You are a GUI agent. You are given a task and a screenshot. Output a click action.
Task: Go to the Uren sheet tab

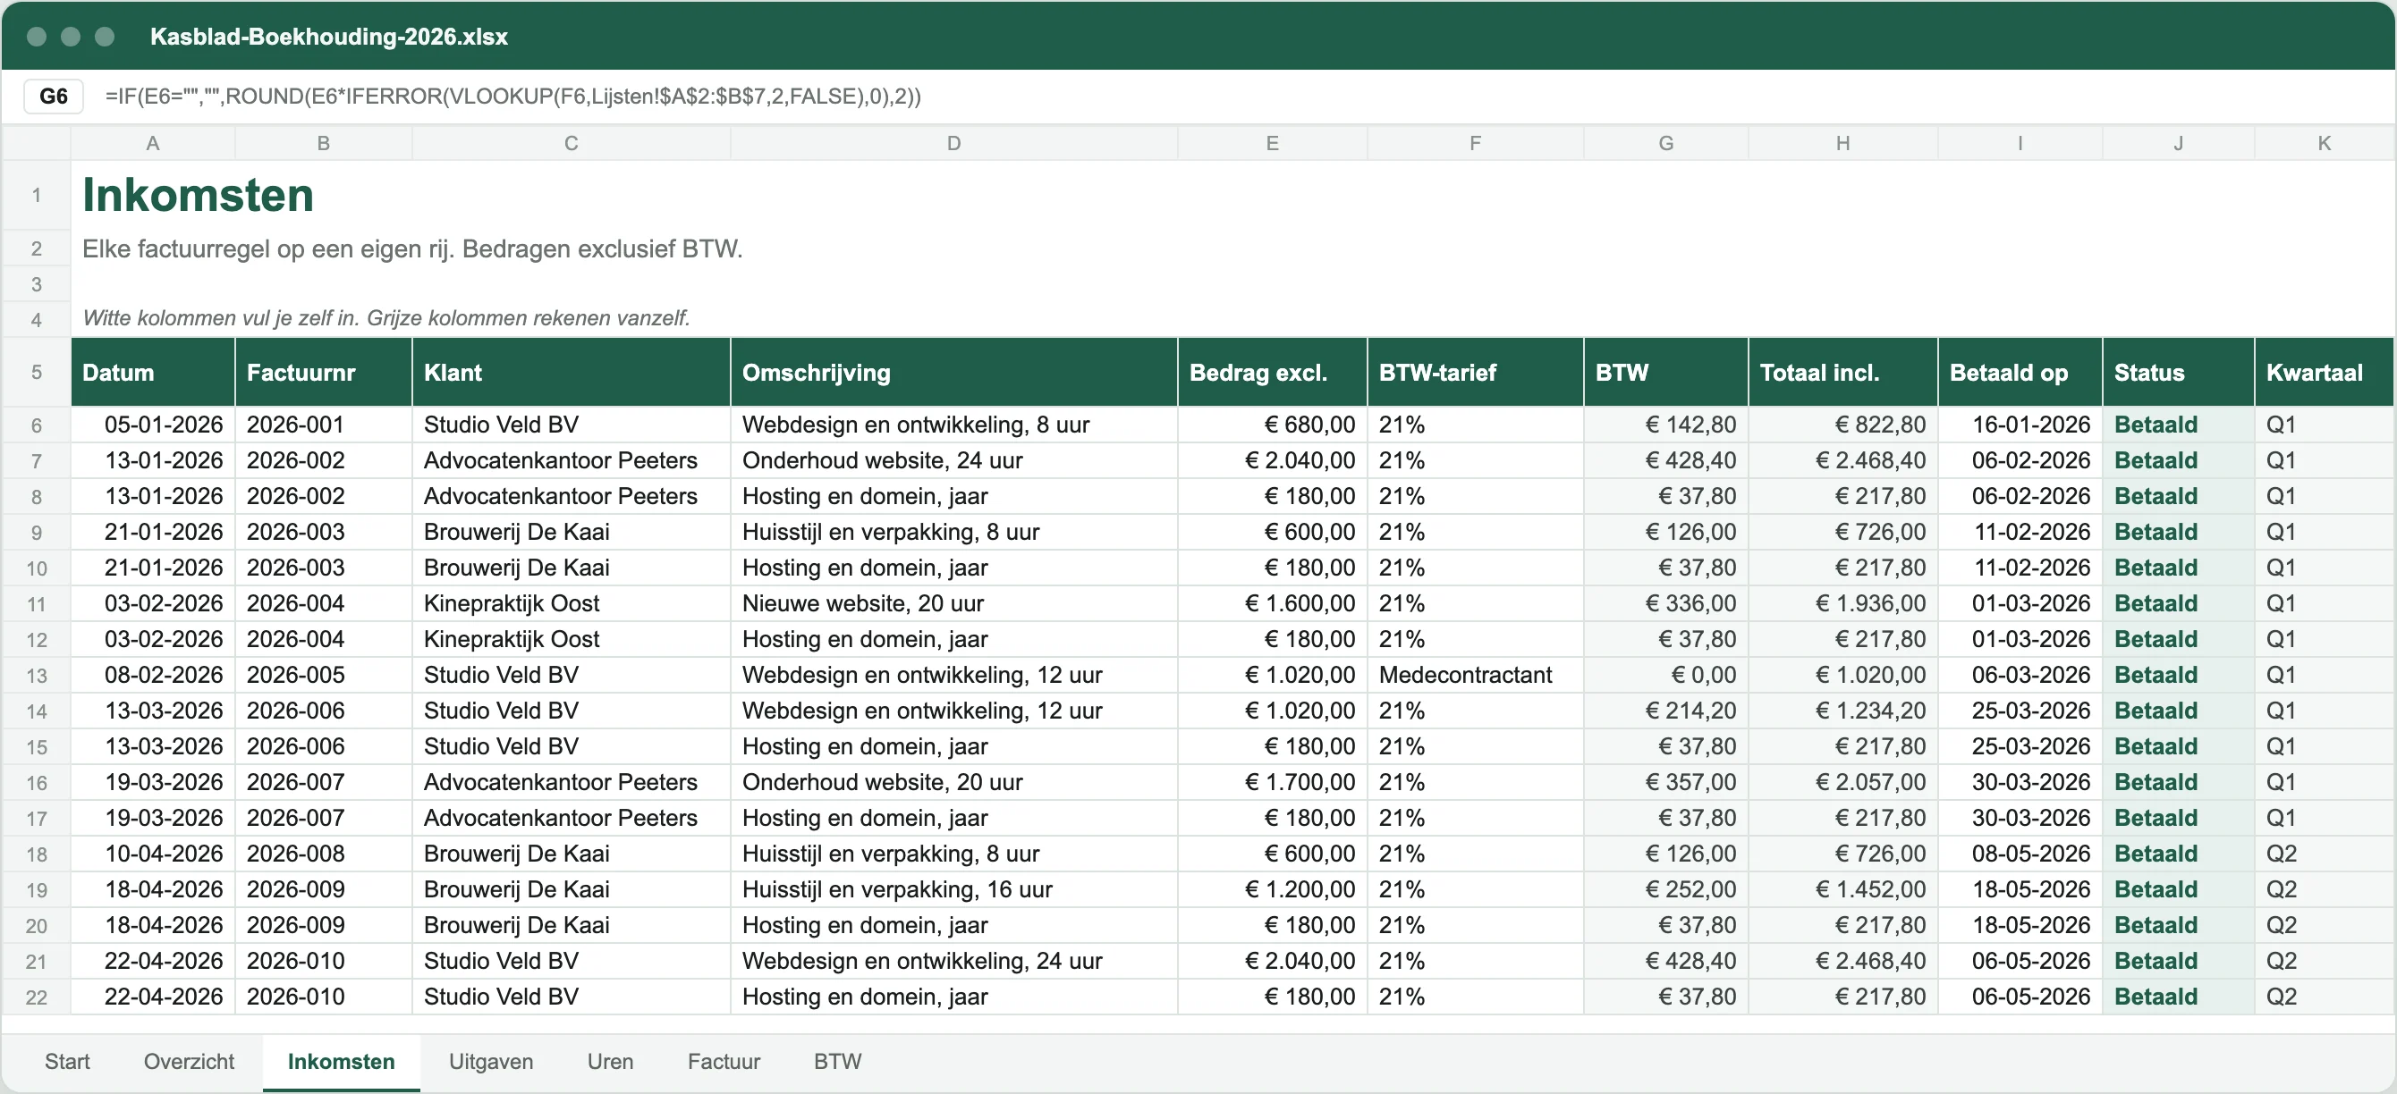[609, 1062]
